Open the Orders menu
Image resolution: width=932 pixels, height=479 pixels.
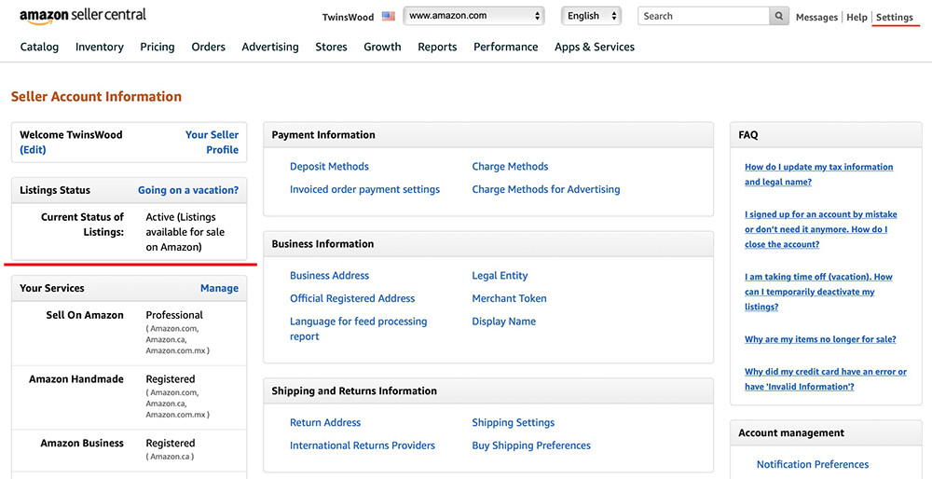208,47
